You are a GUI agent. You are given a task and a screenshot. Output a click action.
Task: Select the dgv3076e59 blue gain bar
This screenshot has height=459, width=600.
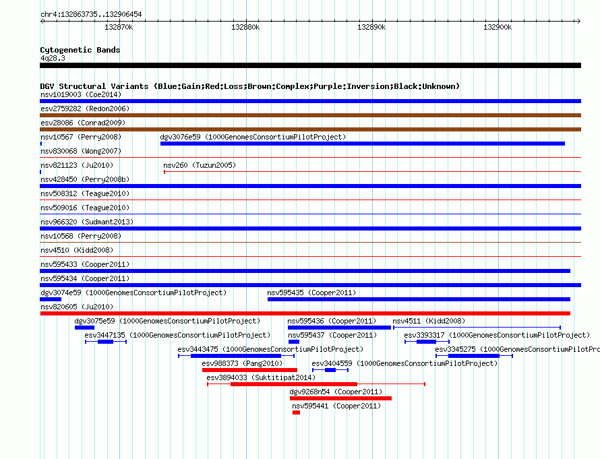tap(363, 144)
